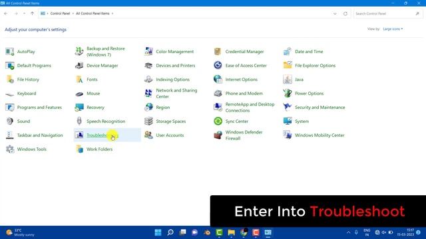Click the Search Control Panel field

(387, 13)
